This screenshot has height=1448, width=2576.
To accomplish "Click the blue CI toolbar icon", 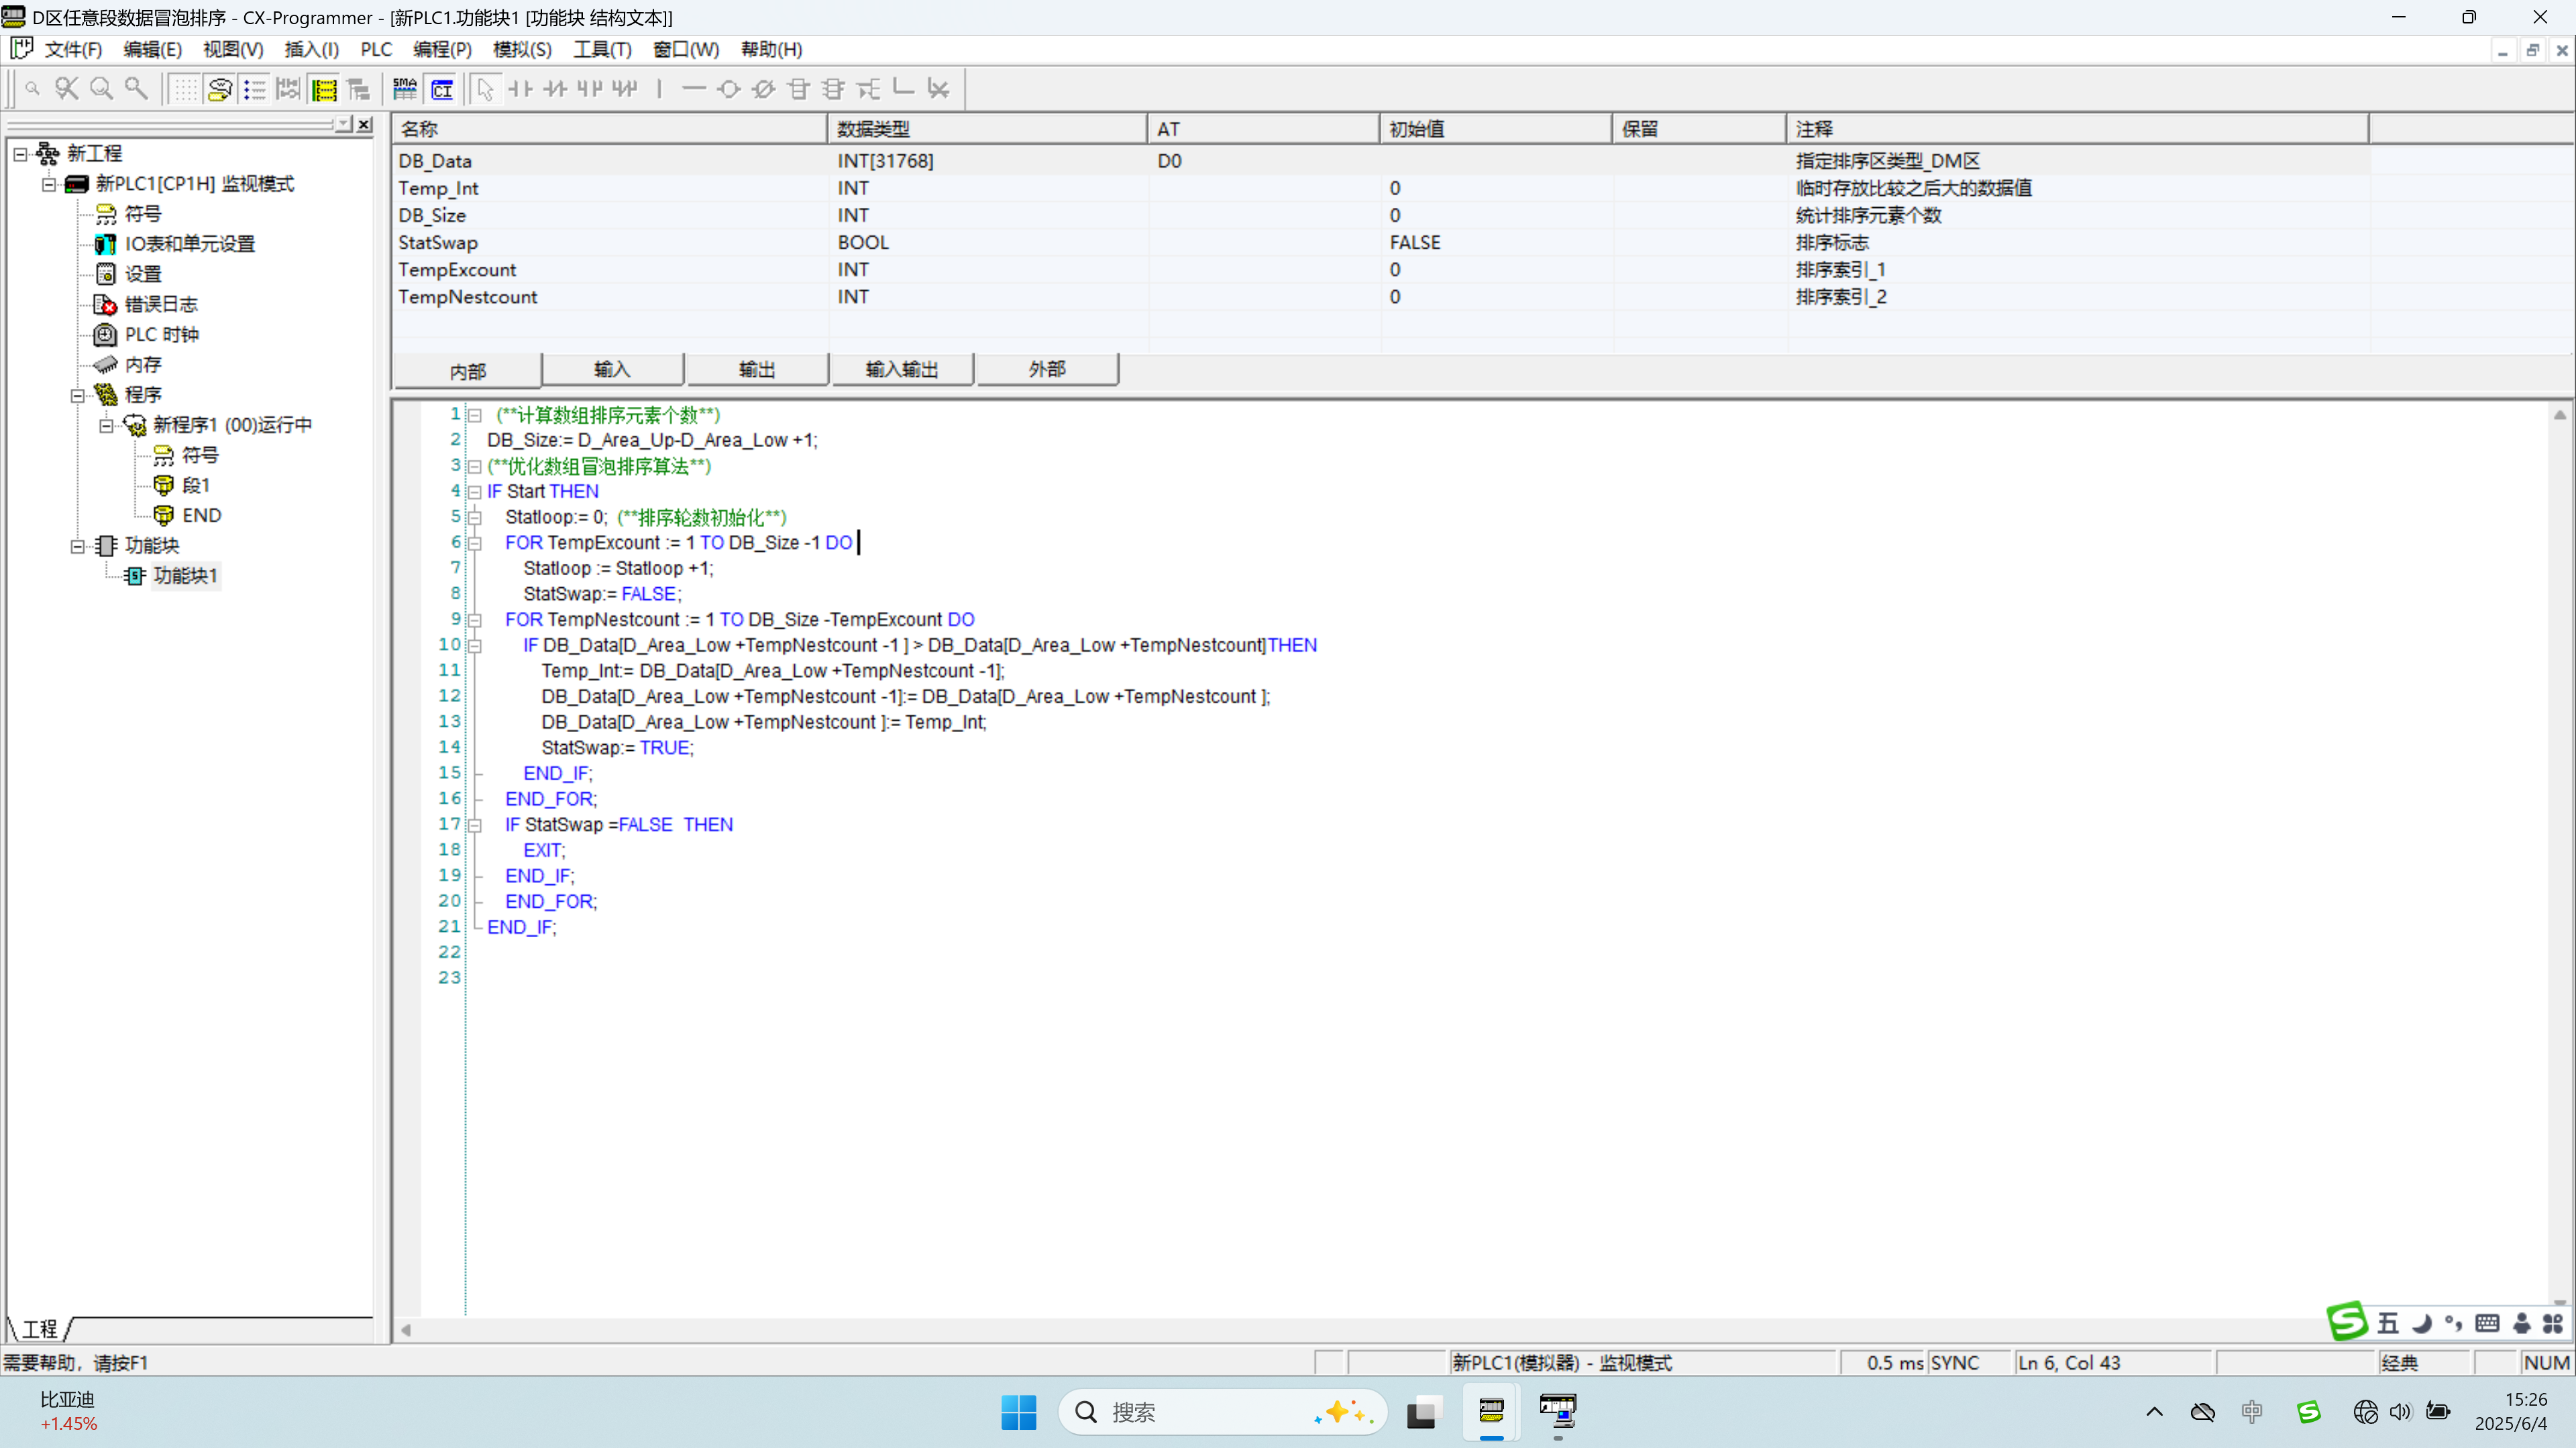I will coord(442,90).
